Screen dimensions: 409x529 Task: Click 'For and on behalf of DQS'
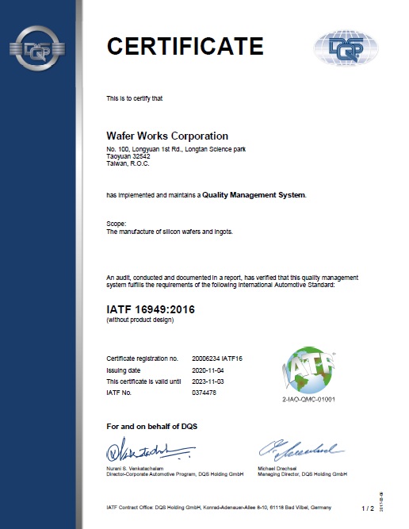coord(151,427)
